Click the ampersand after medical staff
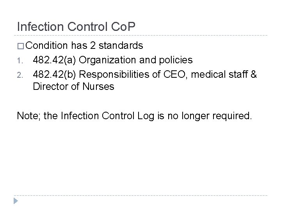281x211 pixels. [254, 74]
